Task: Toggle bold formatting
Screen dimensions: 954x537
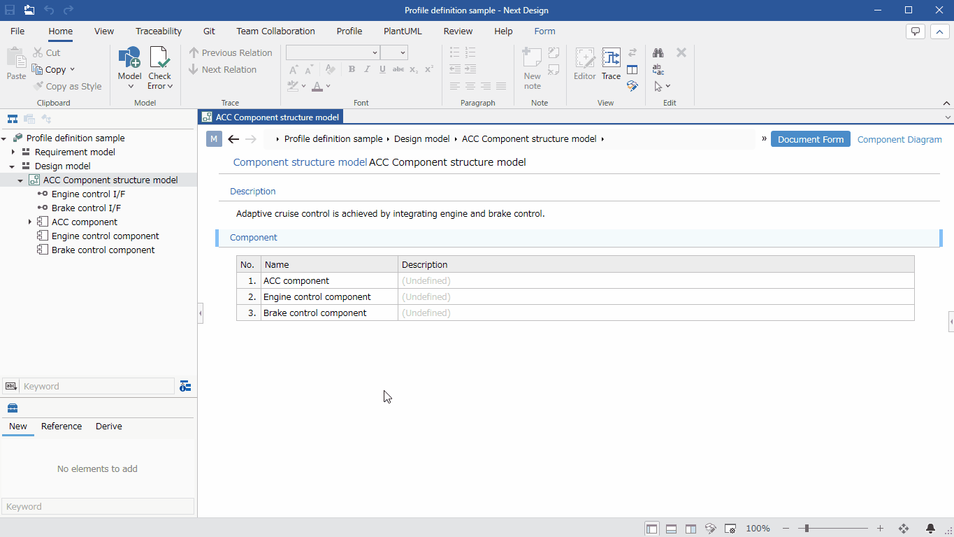Action: click(x=352, y=69)
